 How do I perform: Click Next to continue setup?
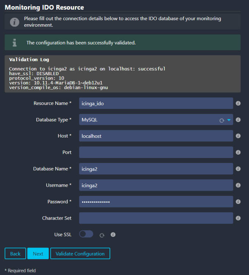38,254
